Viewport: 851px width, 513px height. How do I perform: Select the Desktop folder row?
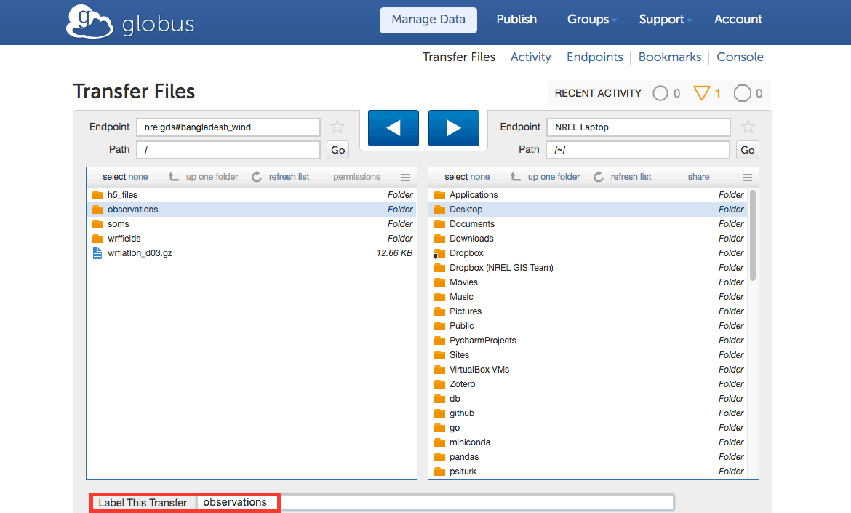pyautogui.click(x=589, y=210)
